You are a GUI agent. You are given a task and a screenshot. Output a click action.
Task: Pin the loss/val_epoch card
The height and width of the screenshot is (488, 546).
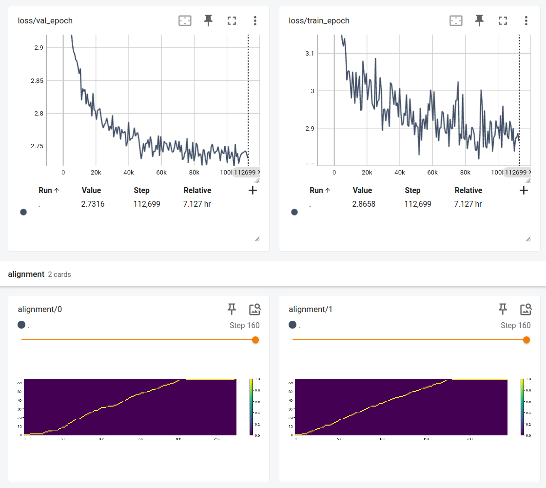click(208, 20)
